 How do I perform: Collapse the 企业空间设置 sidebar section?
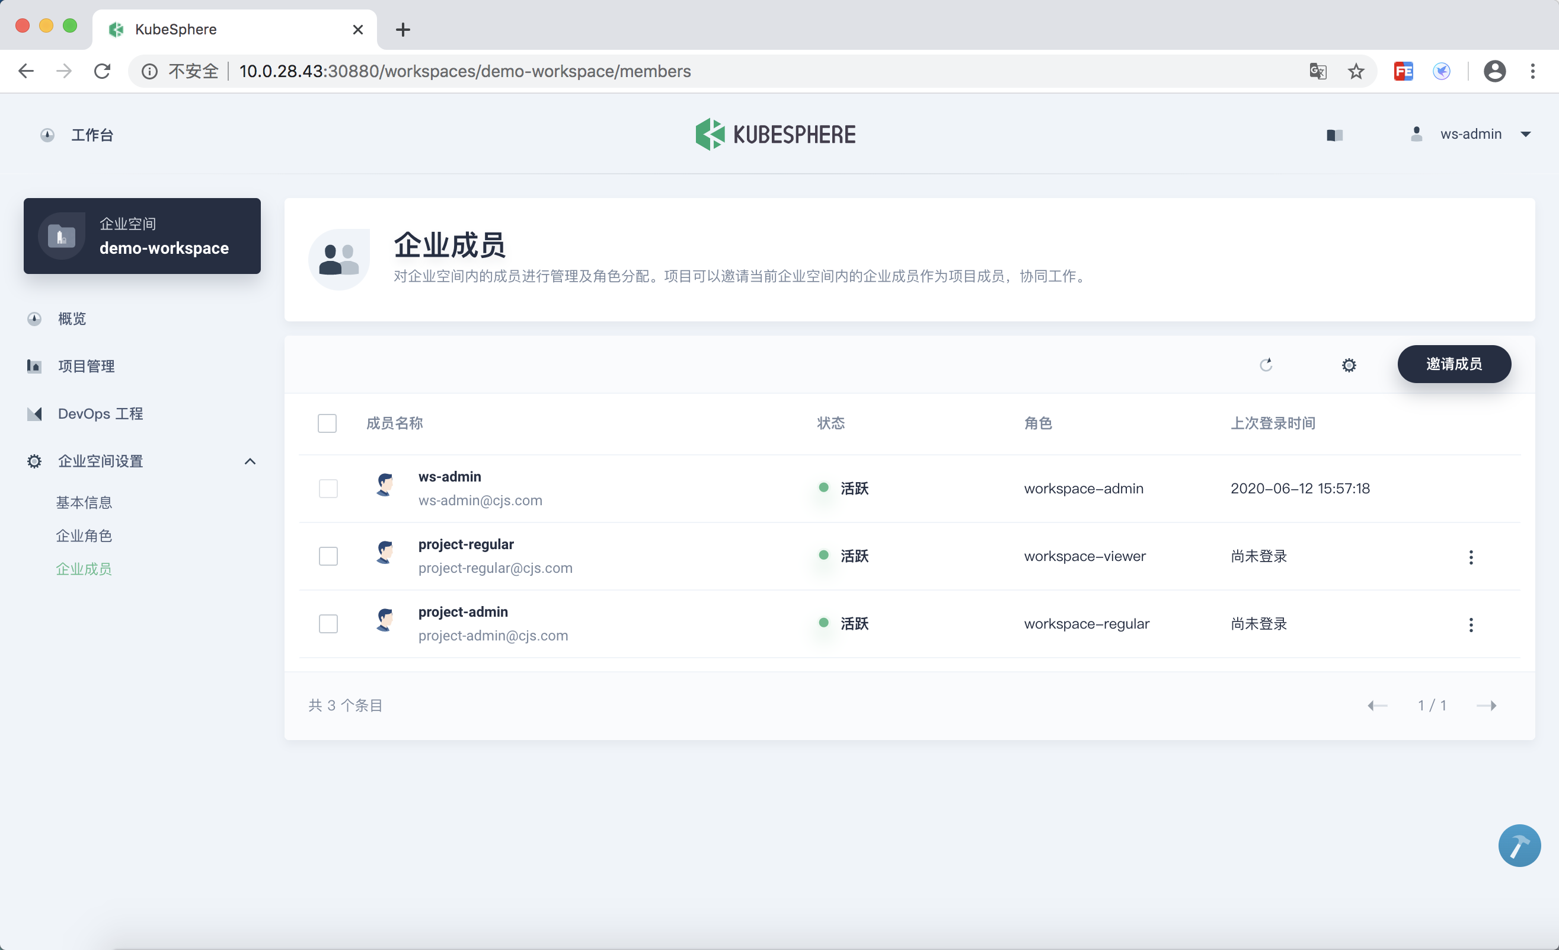(x=250, y=461)
